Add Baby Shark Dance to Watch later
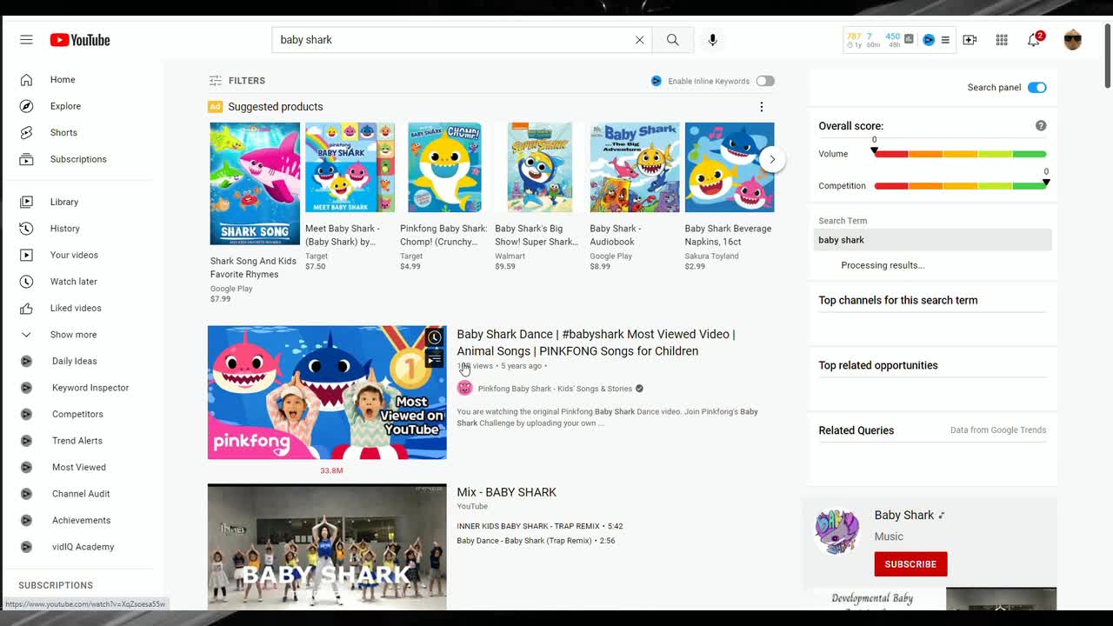The image size is (1113, 626). (435, 337)
